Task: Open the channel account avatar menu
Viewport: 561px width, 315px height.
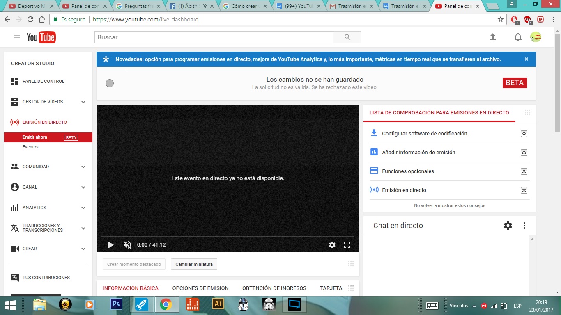Action: point(536,37)
